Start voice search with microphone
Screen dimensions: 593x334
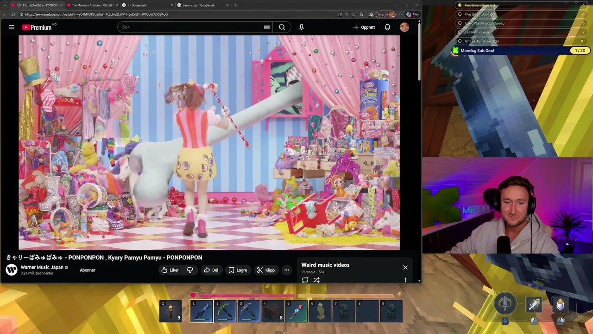(302, 27)
